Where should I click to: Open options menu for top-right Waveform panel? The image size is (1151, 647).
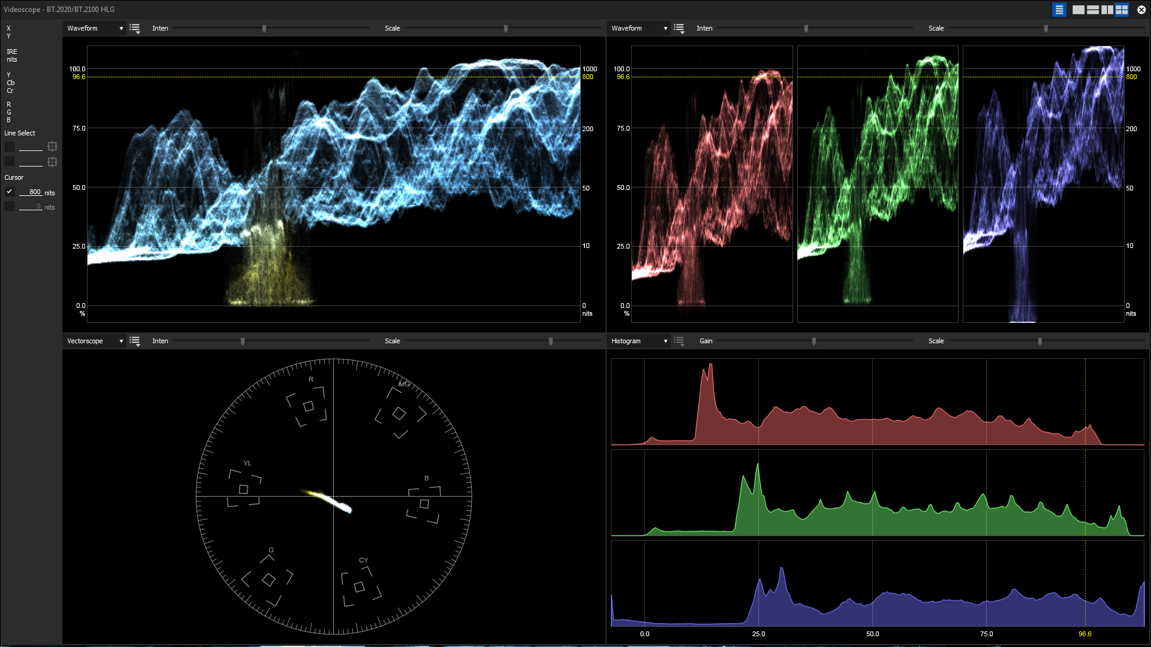(x=679, y=28)
